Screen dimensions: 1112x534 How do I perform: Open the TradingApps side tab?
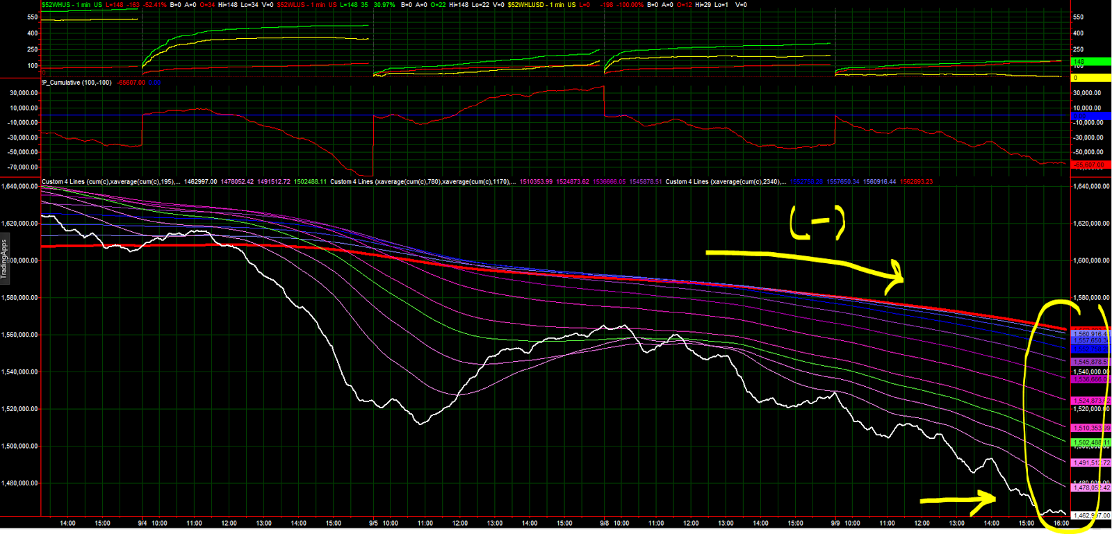(3, 259)
